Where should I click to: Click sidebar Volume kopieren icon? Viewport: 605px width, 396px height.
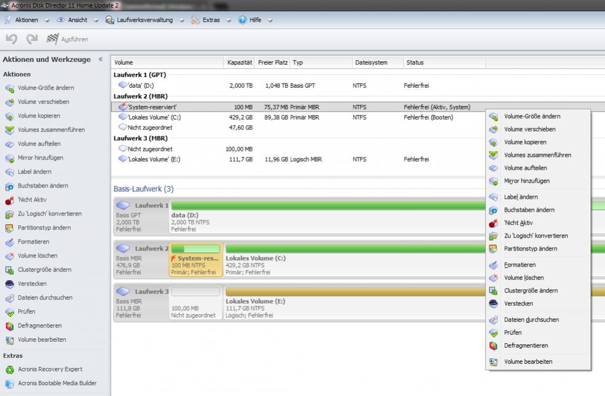tap(10, 116)
